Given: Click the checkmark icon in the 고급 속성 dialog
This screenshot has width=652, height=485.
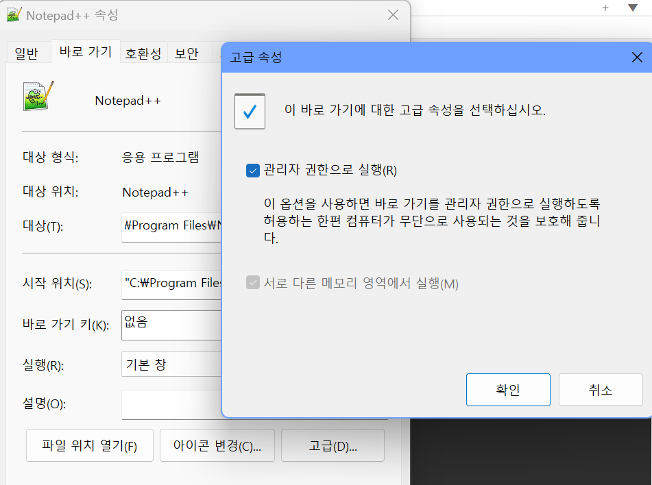Looking at the screenshot, I should (x=250, y=112).
